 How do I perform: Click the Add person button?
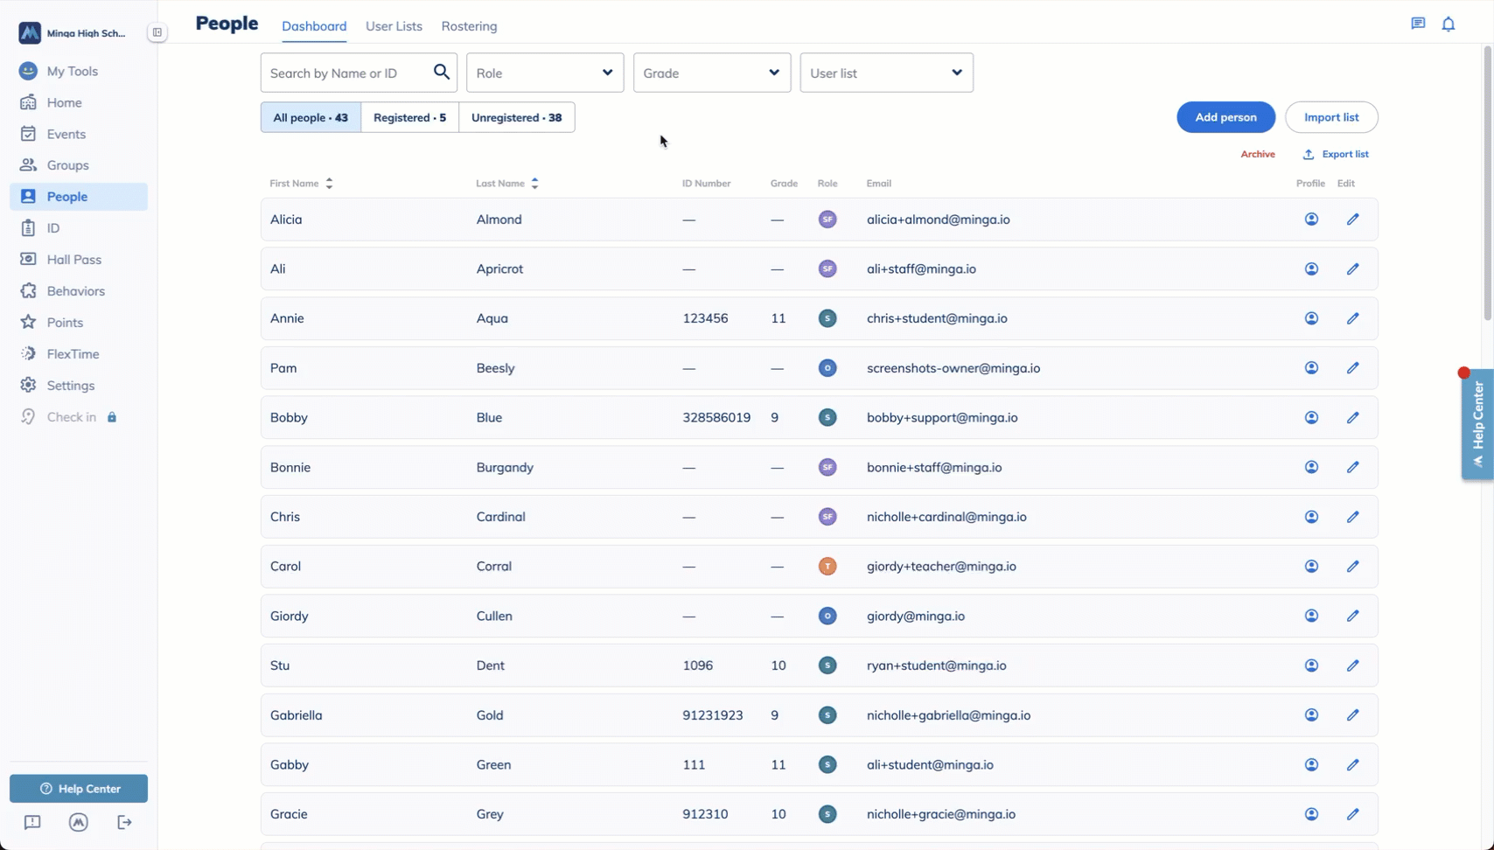(1225, 117)
